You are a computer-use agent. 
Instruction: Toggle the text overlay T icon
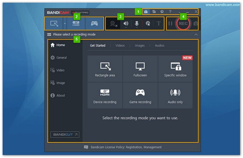pos(159,24)
